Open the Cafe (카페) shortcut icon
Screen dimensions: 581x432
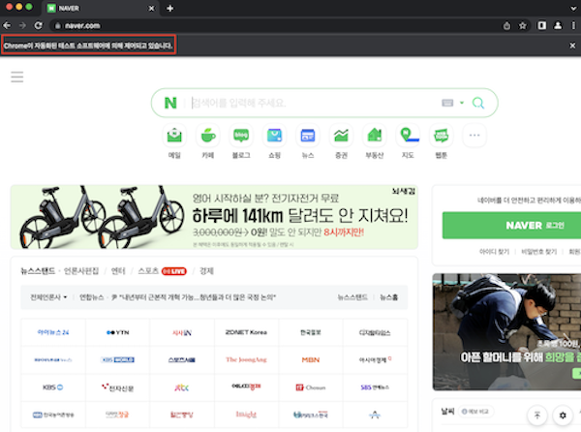208,136
